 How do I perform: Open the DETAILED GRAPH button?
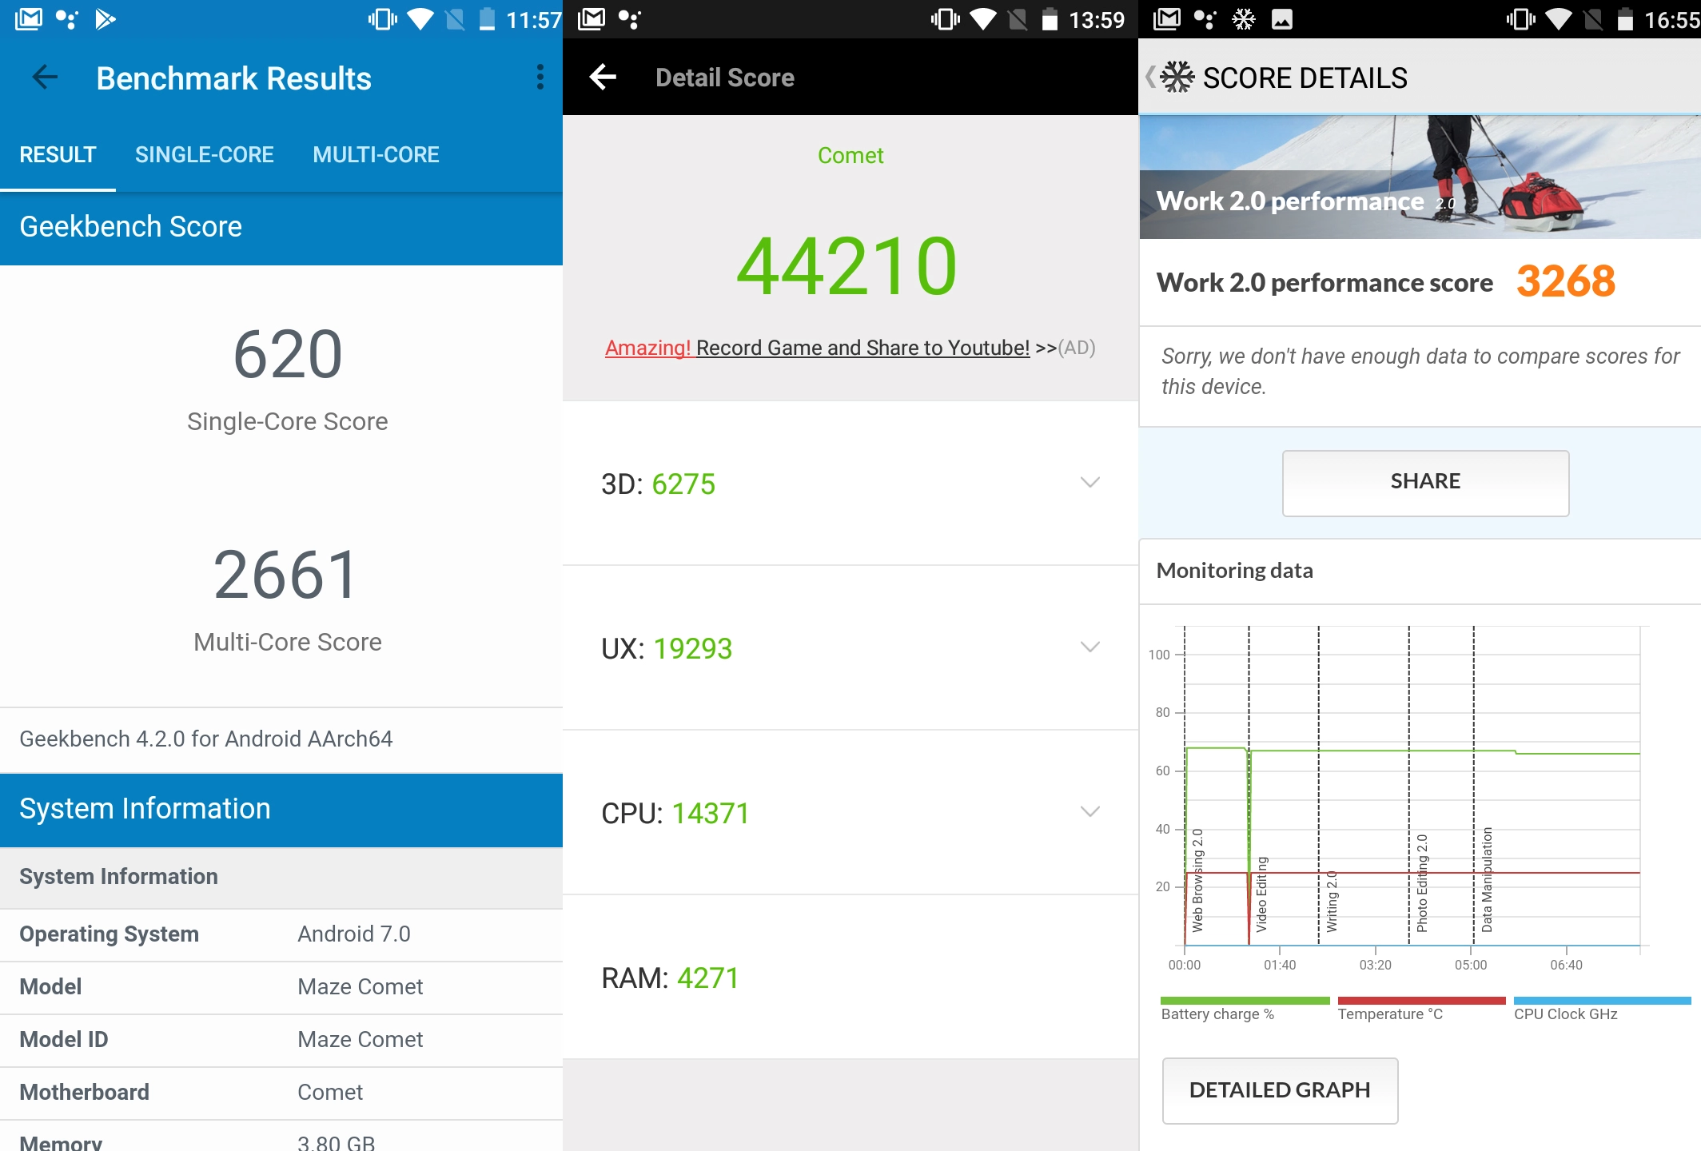tap(1280, 1090)
